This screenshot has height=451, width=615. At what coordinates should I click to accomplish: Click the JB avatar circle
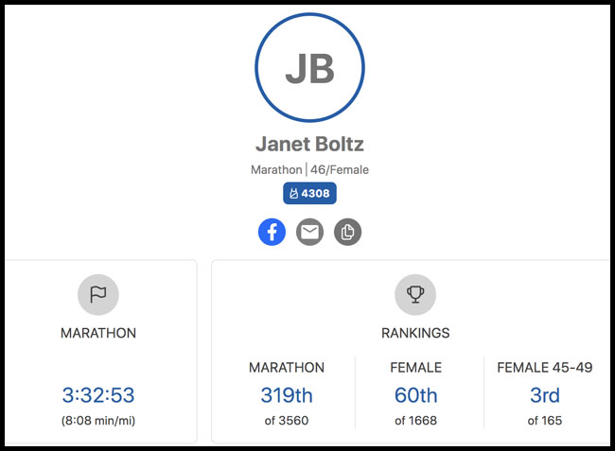pyautogui.click(x=309, y=70)
